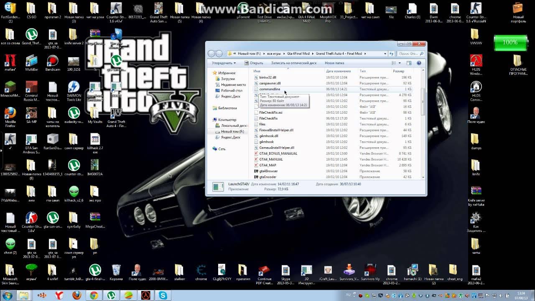Image resolution: width=535 pixels, height=301 pixels.
Task: Select GTA4_MAP file
Action: [267, 165]
